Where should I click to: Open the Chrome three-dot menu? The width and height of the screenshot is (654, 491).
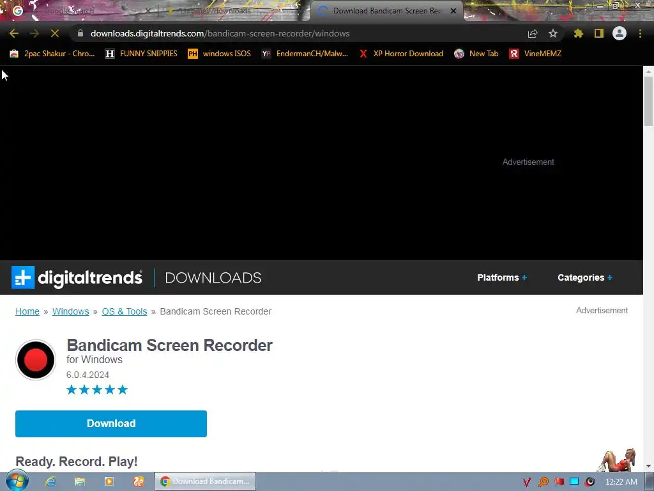click(640, 33)
